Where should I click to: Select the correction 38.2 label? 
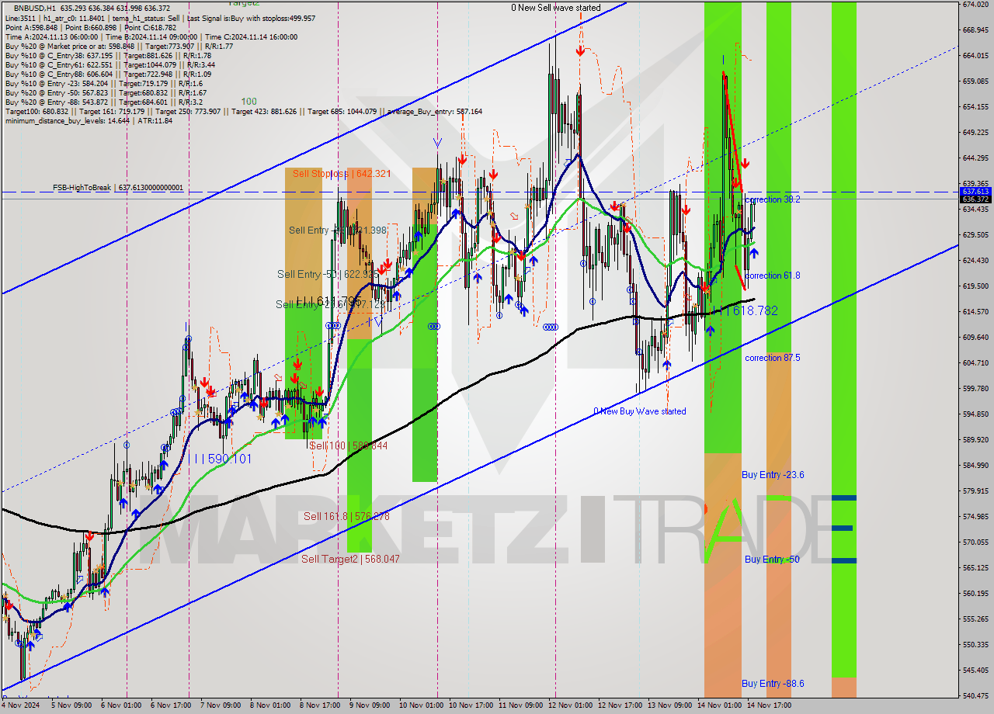[773, 199]
